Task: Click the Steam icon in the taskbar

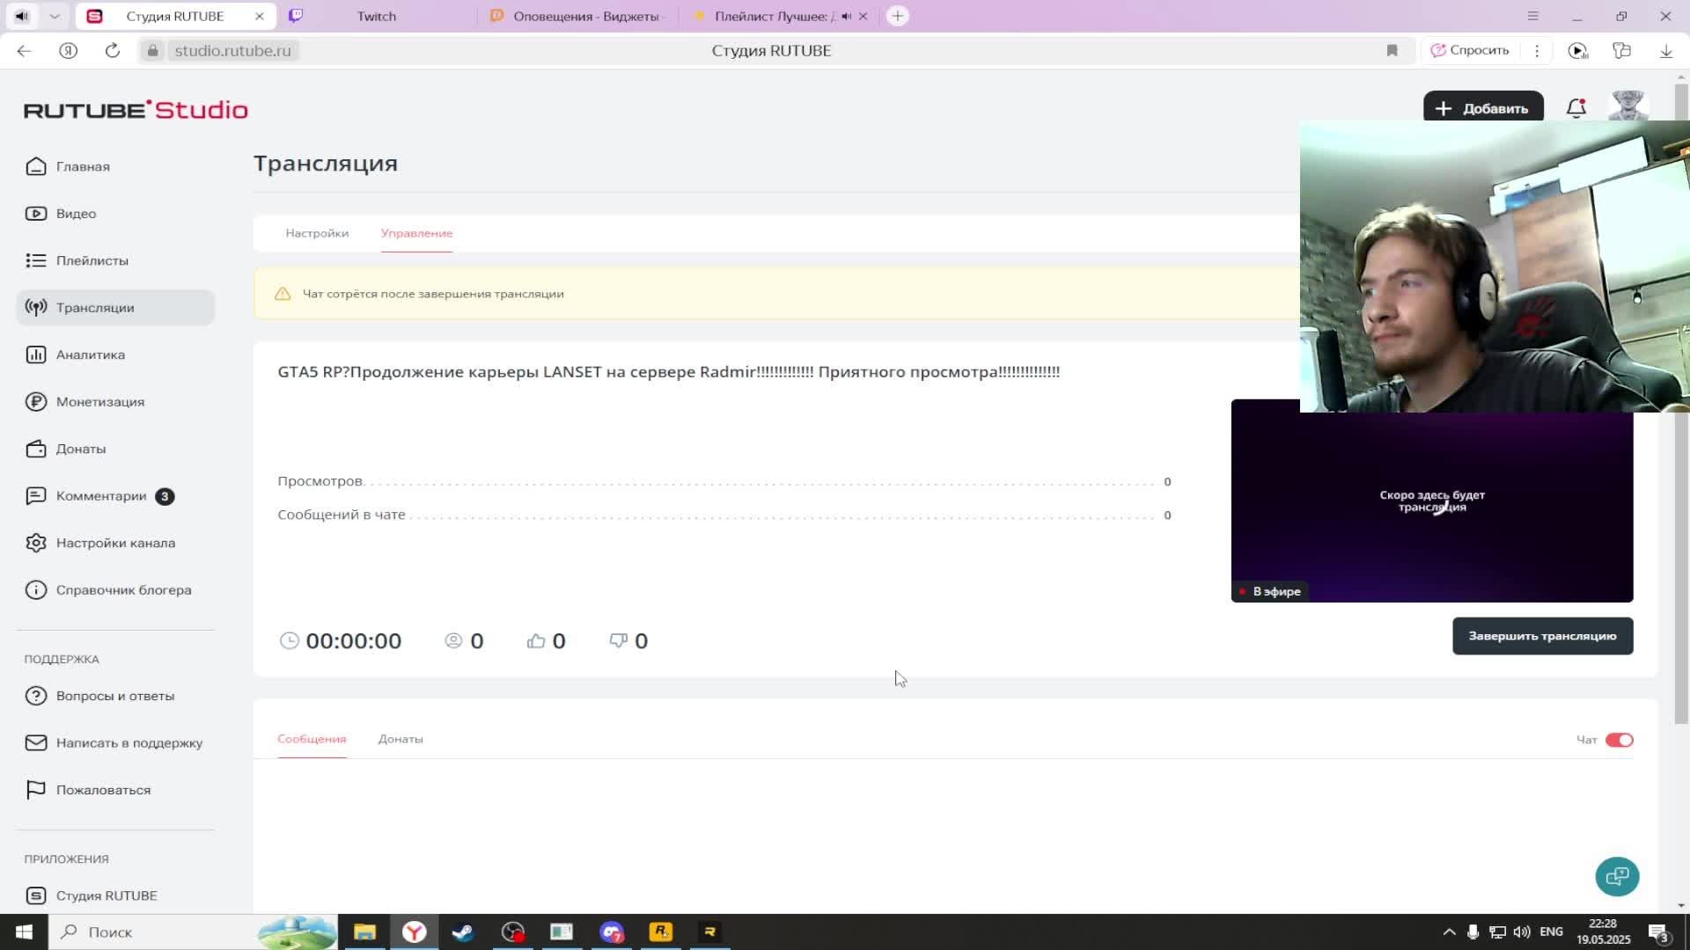Action: (x=463, y=932)
